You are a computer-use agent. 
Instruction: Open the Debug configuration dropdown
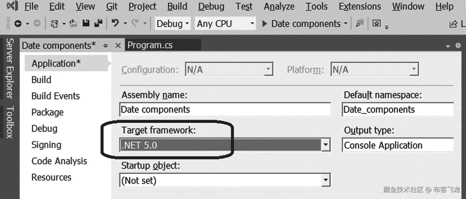(172, 24)
